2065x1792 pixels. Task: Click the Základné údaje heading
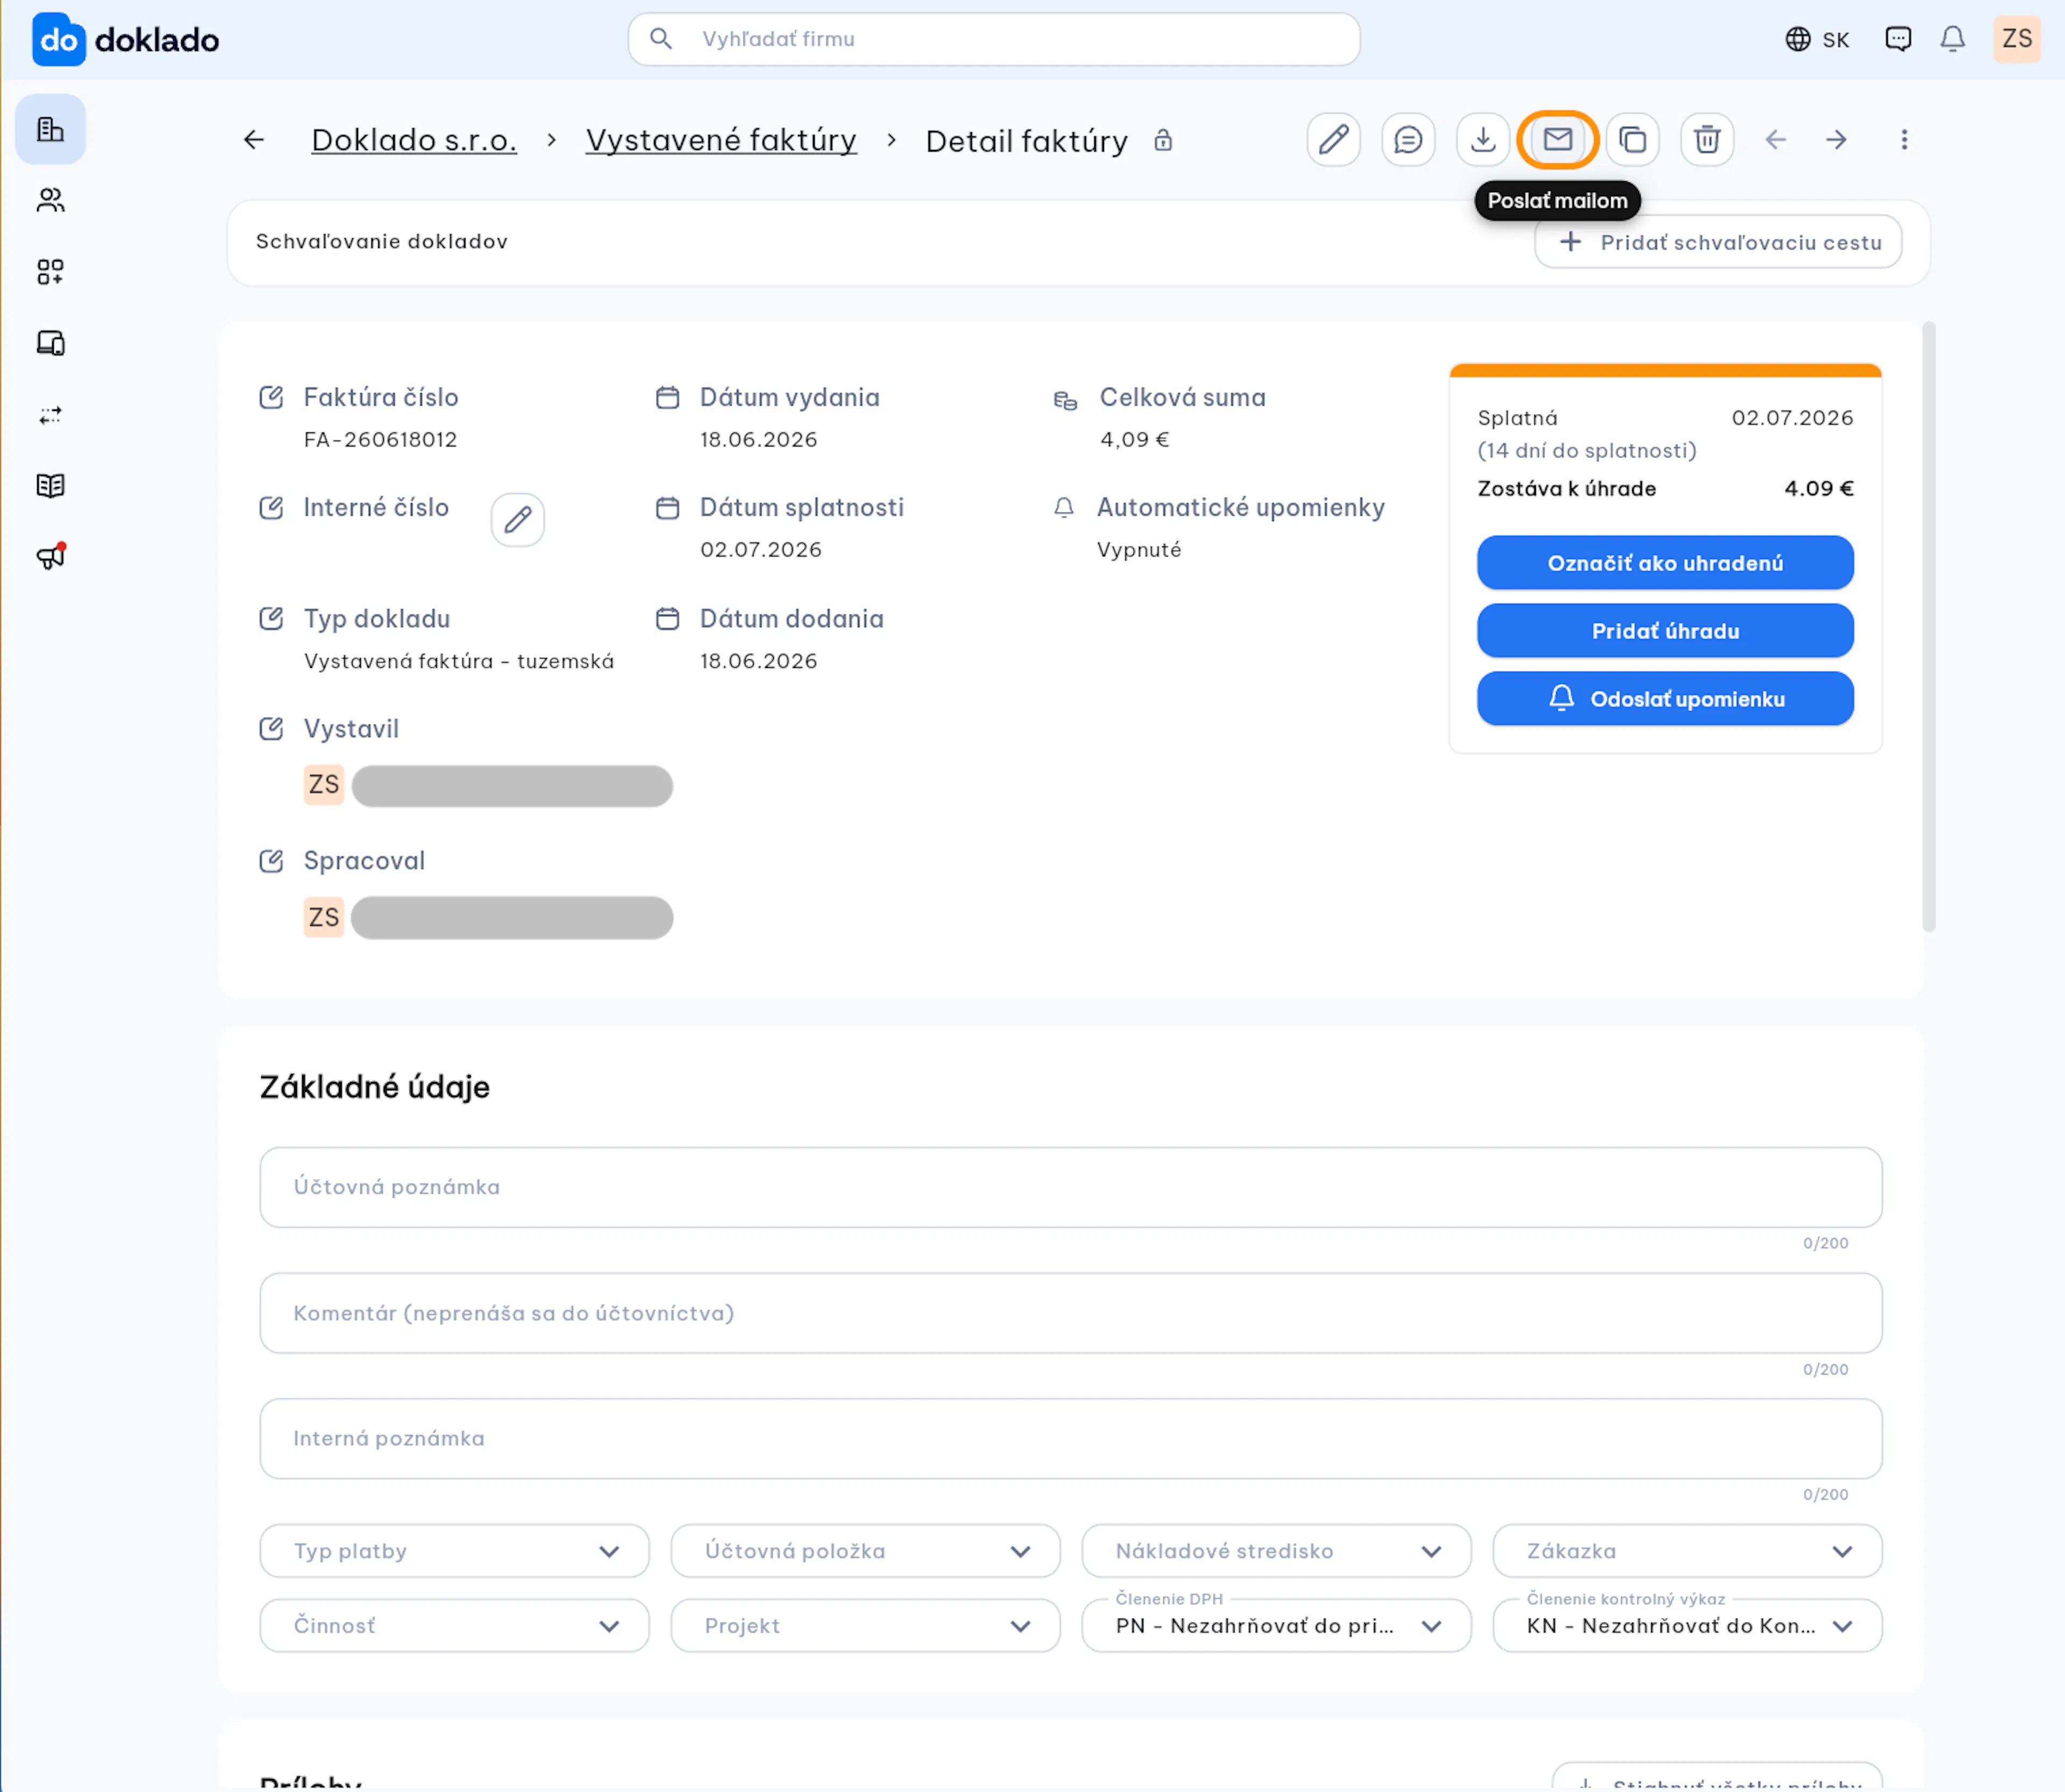click(x=375, y=1087)
